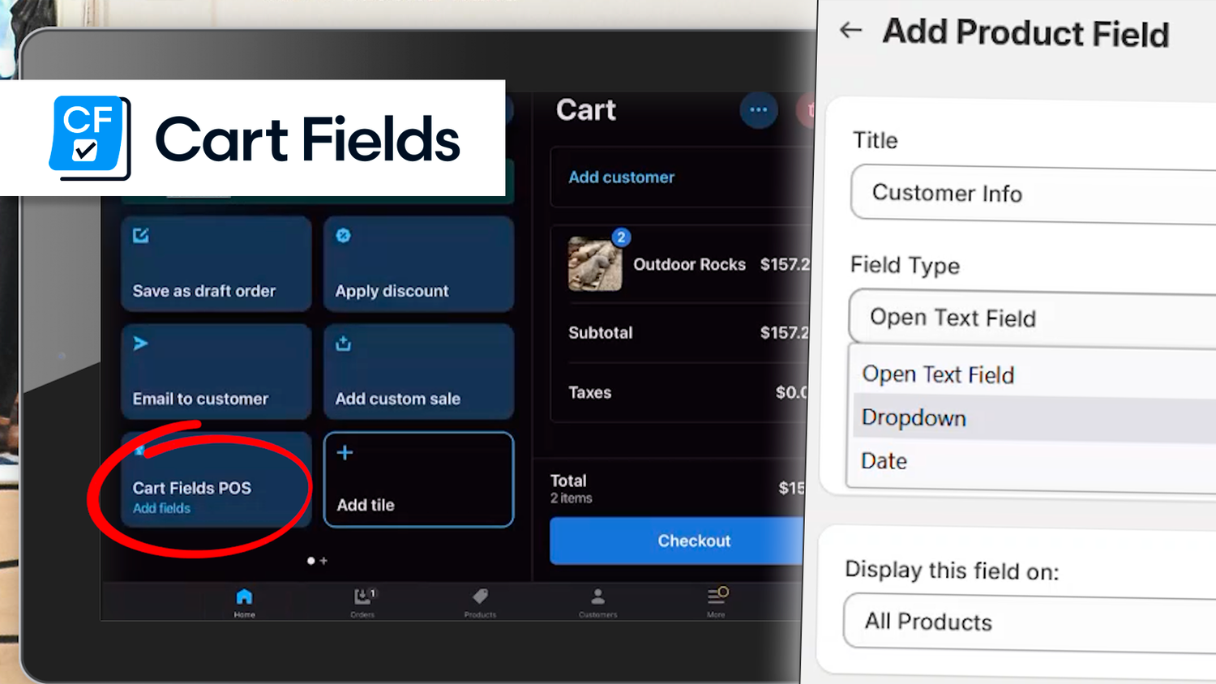This screenshot has width=1216, height=684.
Task: Click the Apply discount tile icon
Action: (344, 235)
